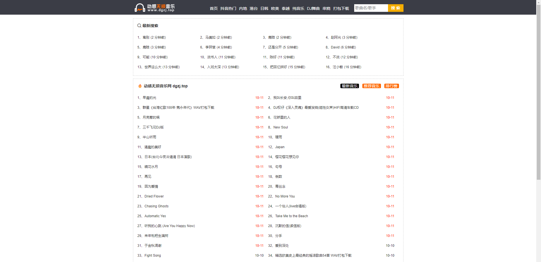This screenshot has width=541, height=262.
Task: Open the song 半山听雨
Action: pos(149,137)
